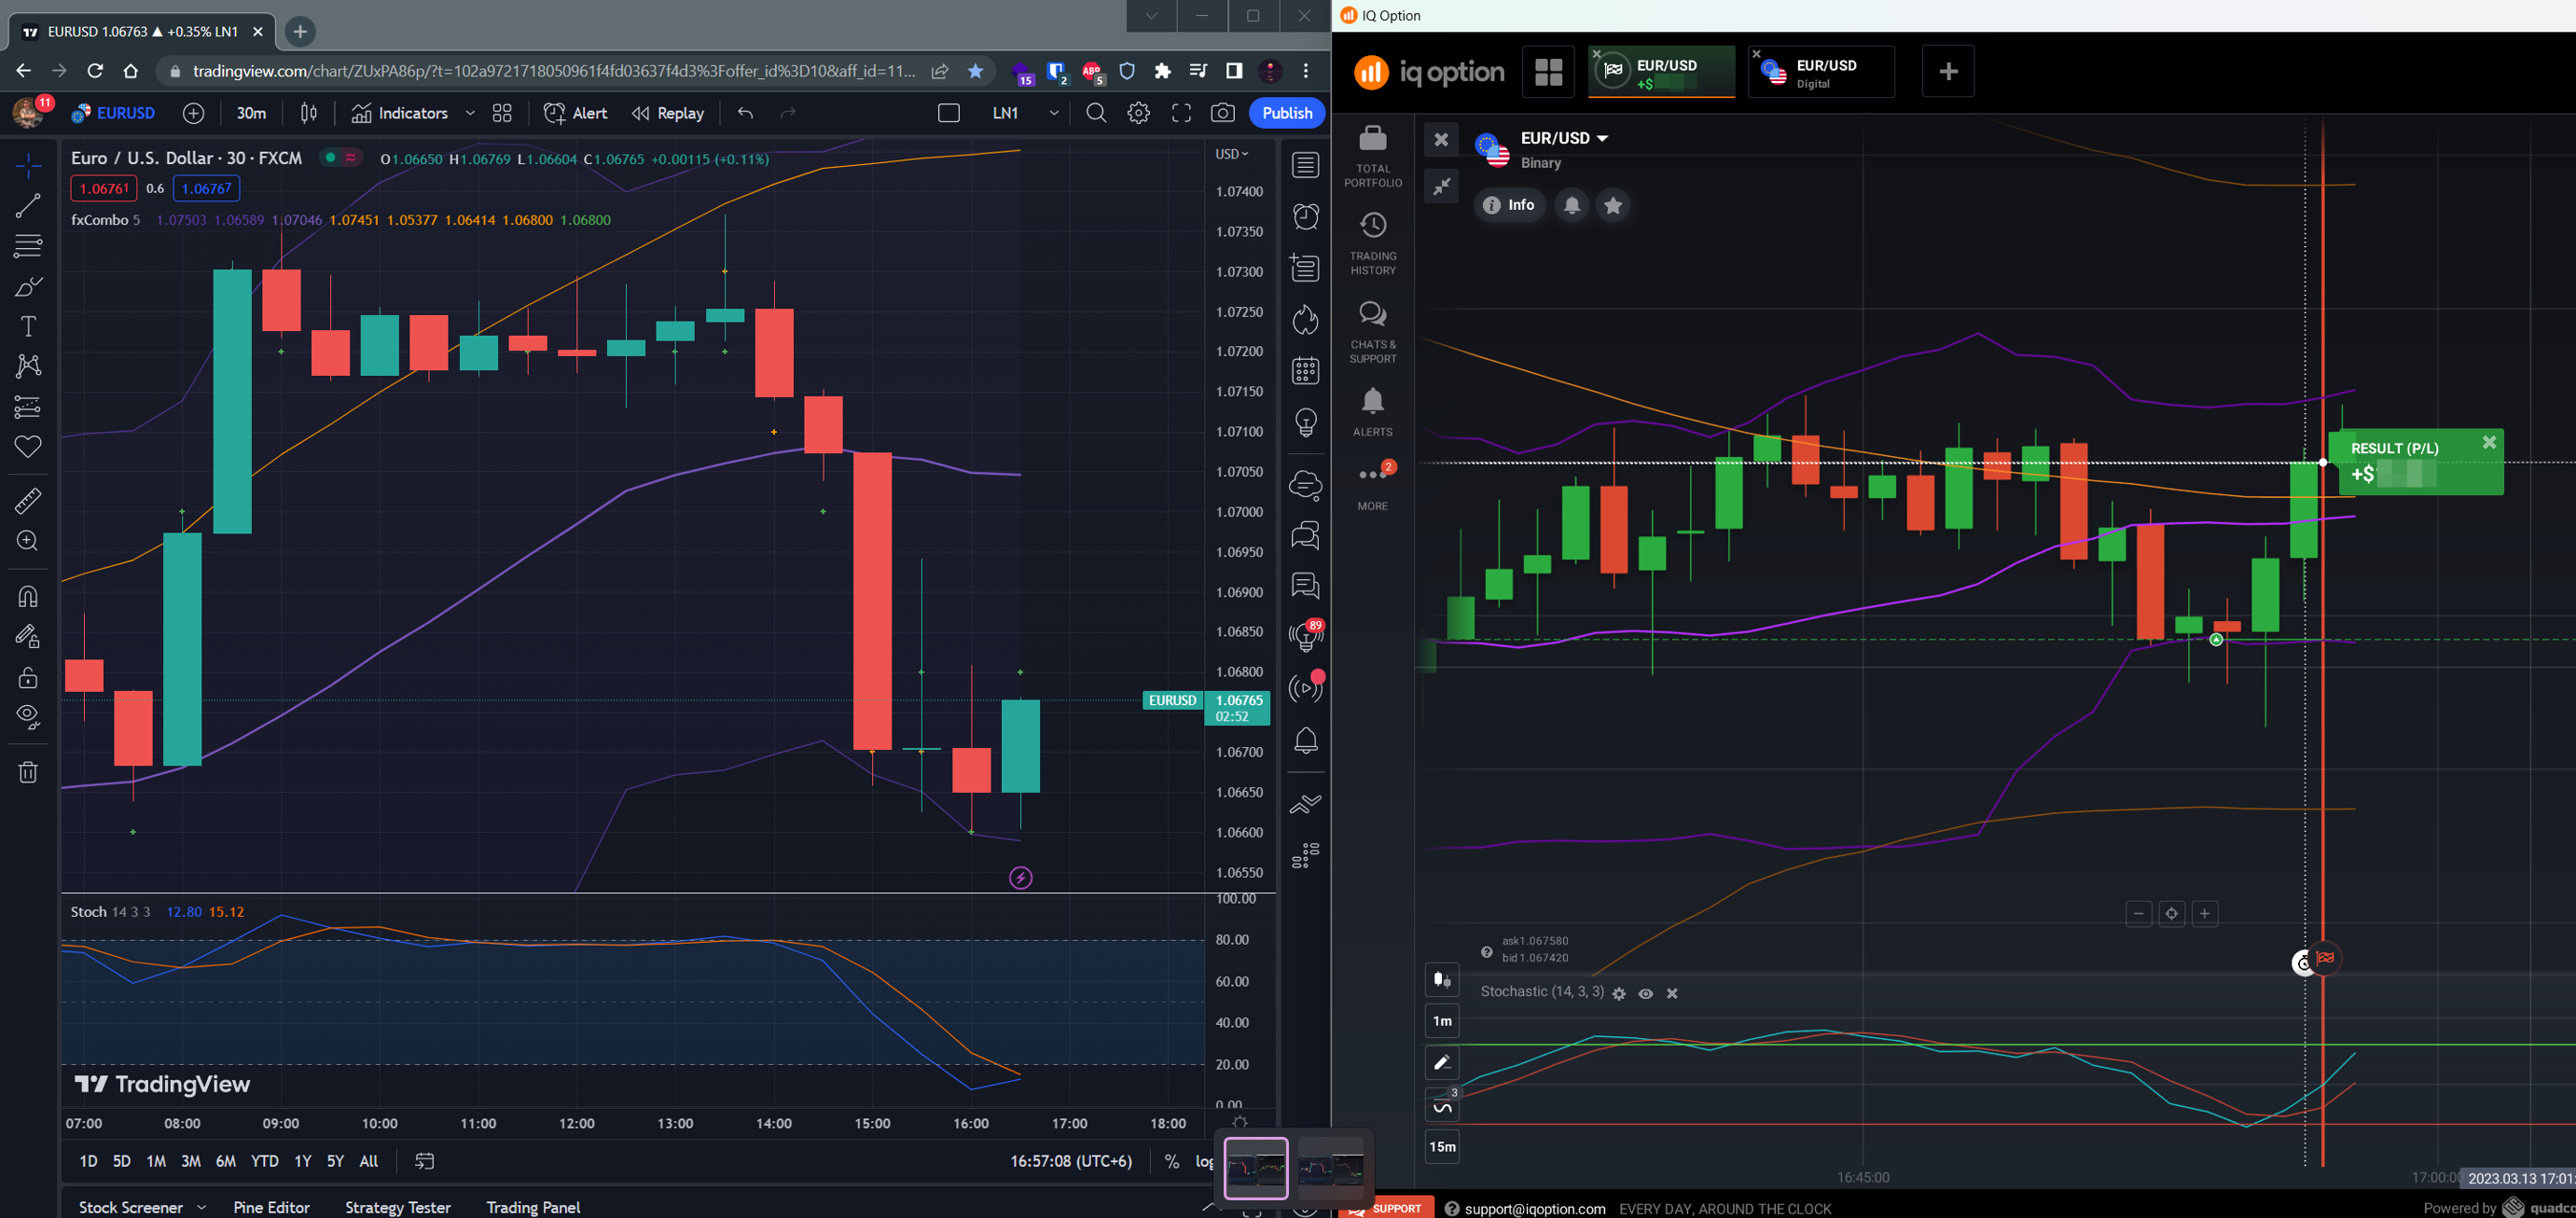Select the crosshair cursor tool
The width and height of the screenshot is (2576, 1218).
click(x=28, y=165)
